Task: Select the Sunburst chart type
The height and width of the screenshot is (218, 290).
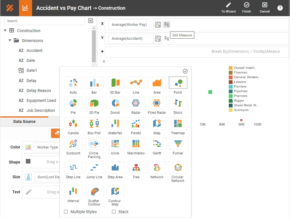Action: pyautogui.click(x=73, y=143)
